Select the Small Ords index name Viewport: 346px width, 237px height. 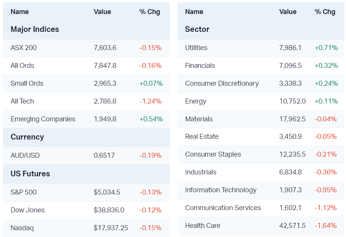pyautogui.click(x=27, y=83)
